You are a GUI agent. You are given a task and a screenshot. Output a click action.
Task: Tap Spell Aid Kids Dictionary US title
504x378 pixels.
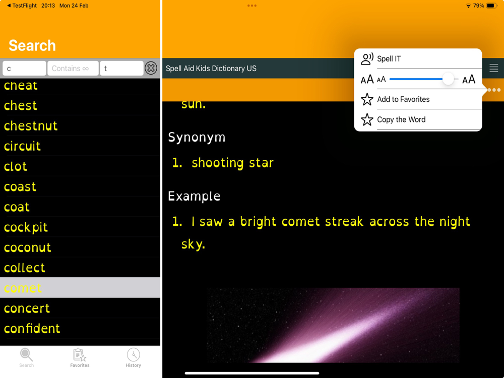[211, 69]
